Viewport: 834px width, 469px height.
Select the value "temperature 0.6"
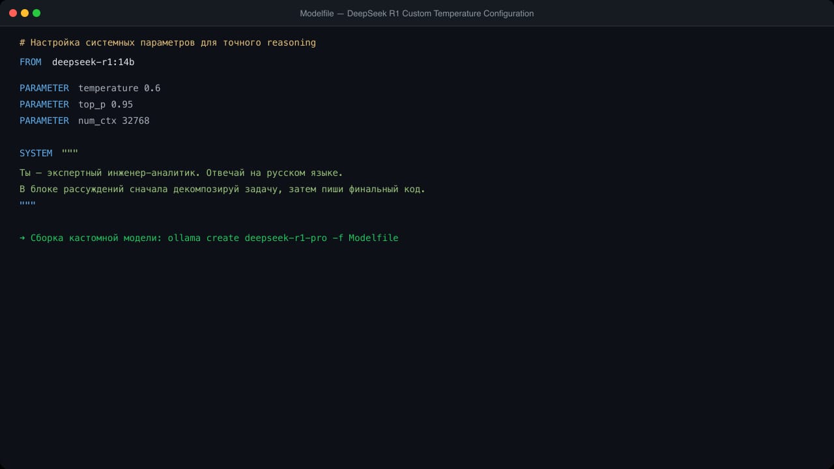pos(119,88)
